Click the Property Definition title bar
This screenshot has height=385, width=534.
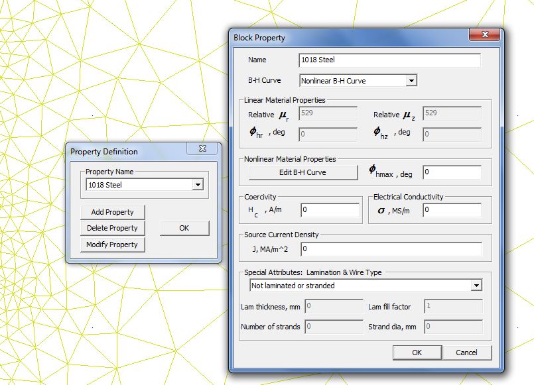126,152
